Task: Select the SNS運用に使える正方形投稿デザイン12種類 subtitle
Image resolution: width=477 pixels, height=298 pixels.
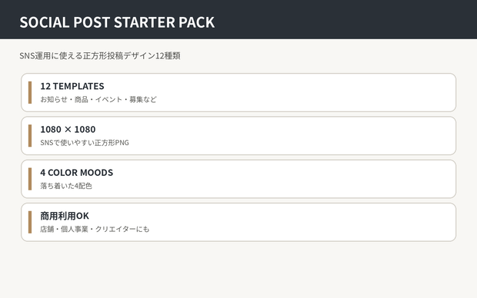Action: tap(100, 55)
